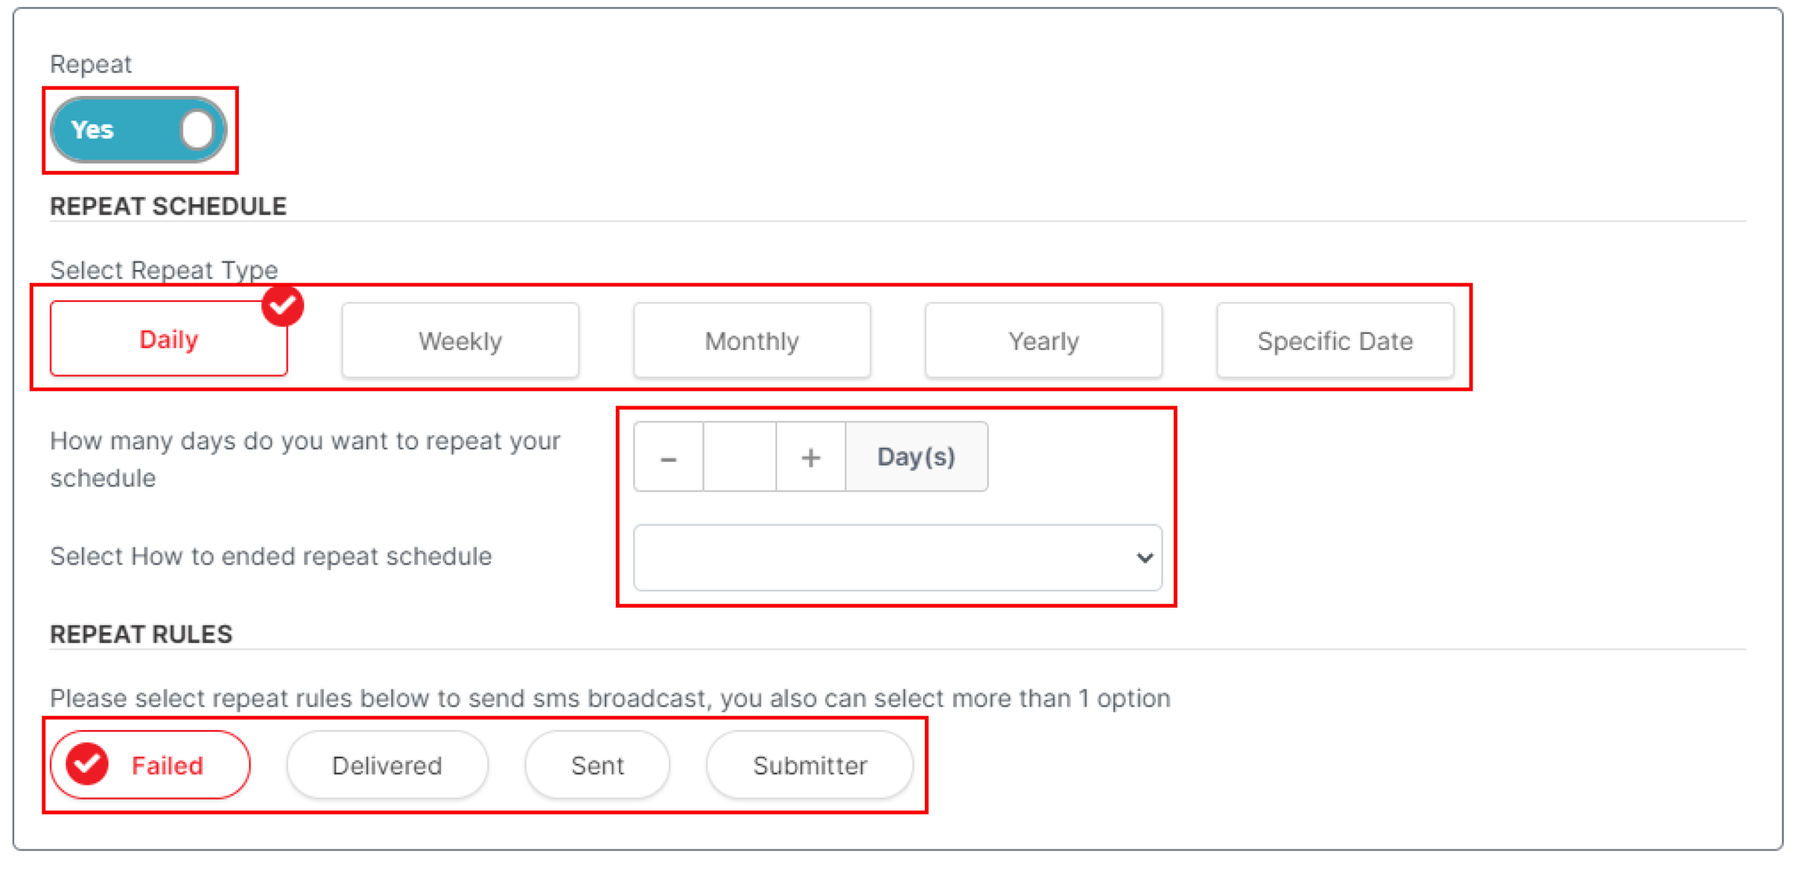Screen dimensions: 1798x869
Task: Click the Failed checkmark icon
Action: tap(87, 764)
